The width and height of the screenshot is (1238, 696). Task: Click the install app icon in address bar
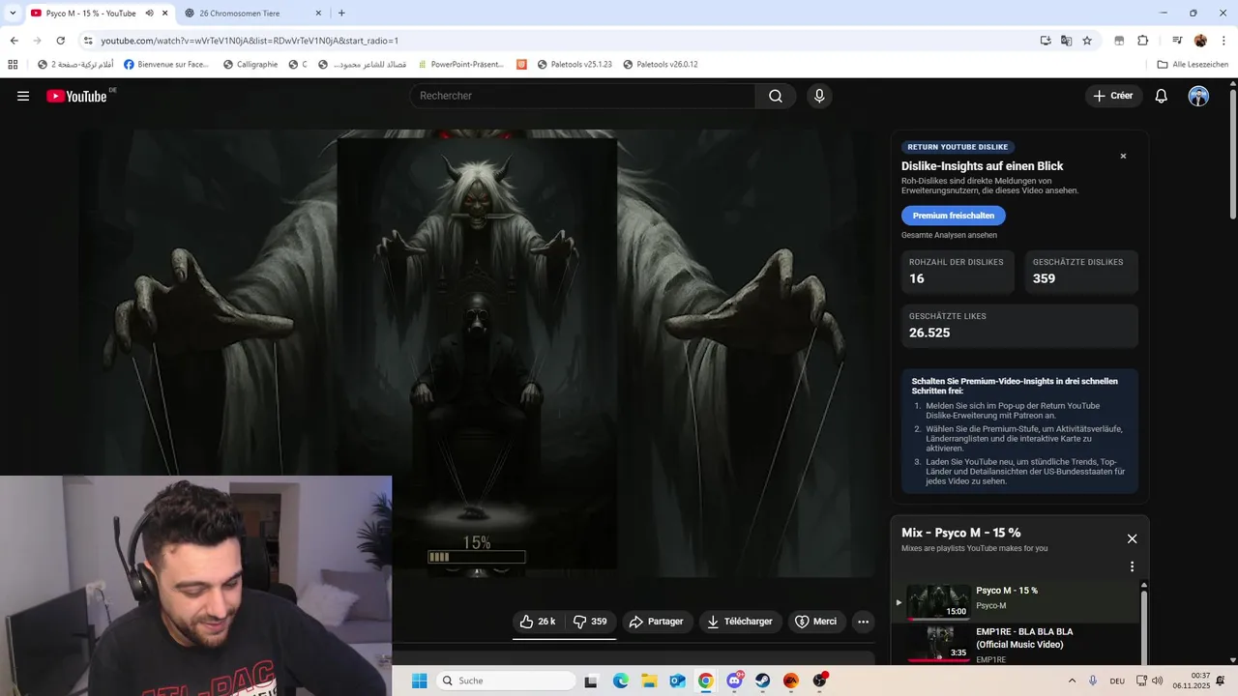[1046, 41]
